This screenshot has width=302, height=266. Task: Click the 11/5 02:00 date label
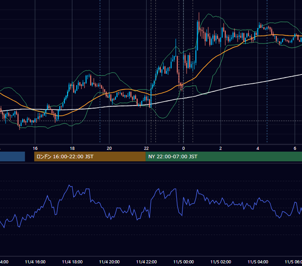[x=221, y=262]
